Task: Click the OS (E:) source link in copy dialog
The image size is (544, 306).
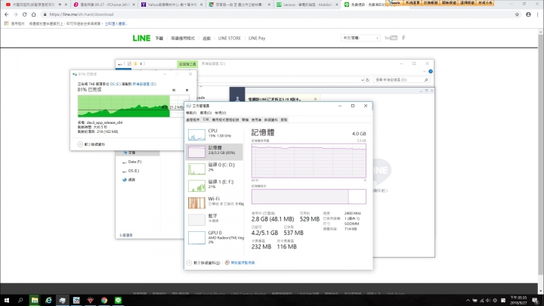Action: 115,84
